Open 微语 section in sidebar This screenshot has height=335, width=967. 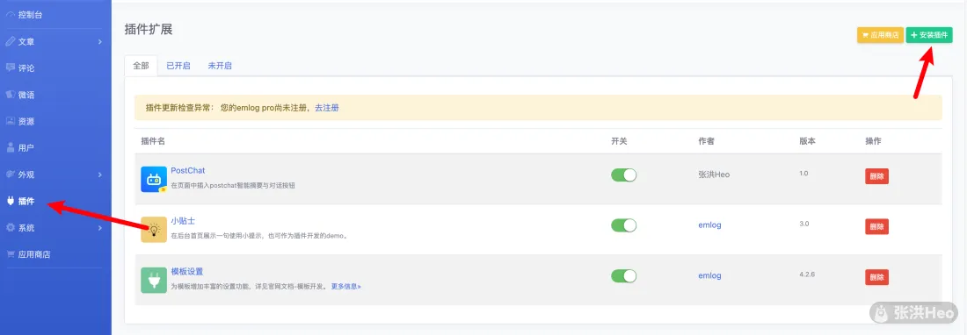click(x=55, y=95)
